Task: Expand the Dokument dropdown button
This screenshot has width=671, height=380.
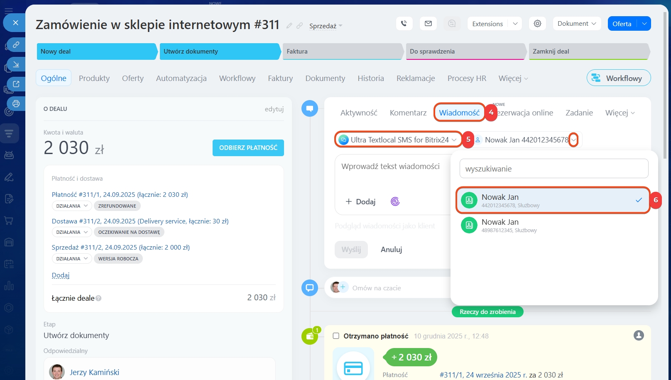Action: [576, 24]
